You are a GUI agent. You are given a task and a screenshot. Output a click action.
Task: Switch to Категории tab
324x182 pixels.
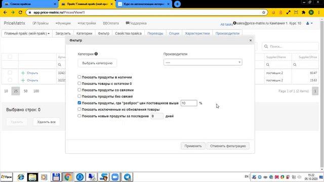pos(85,33)
